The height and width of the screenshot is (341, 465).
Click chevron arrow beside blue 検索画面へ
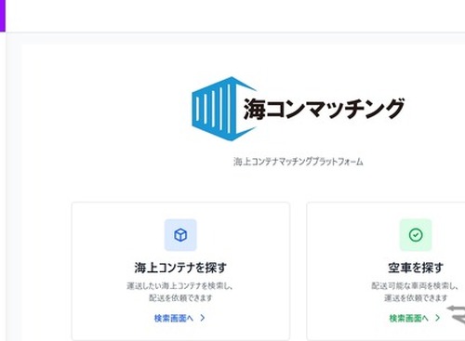pyautogui.click(x=203, y=318)
